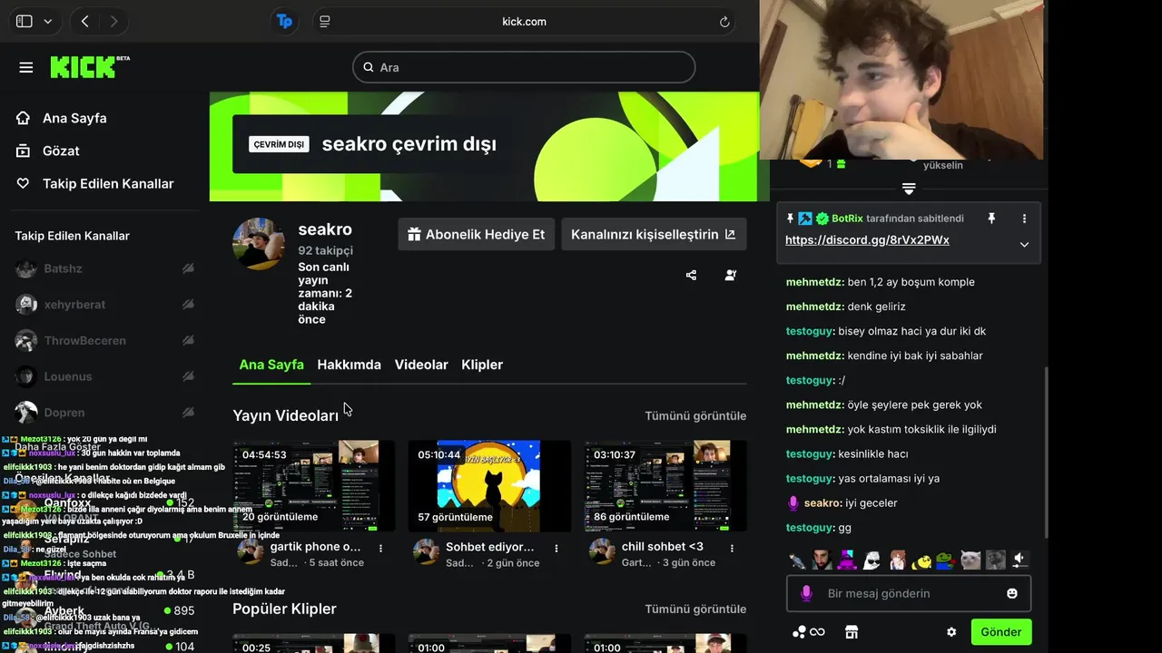This screenshot has width=1162, height=653.
Task: Open options menu for chill sohbet video
Action: (x=733, y=548)
